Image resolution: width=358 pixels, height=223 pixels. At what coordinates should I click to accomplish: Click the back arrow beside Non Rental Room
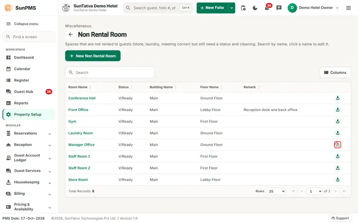(71, 35)
